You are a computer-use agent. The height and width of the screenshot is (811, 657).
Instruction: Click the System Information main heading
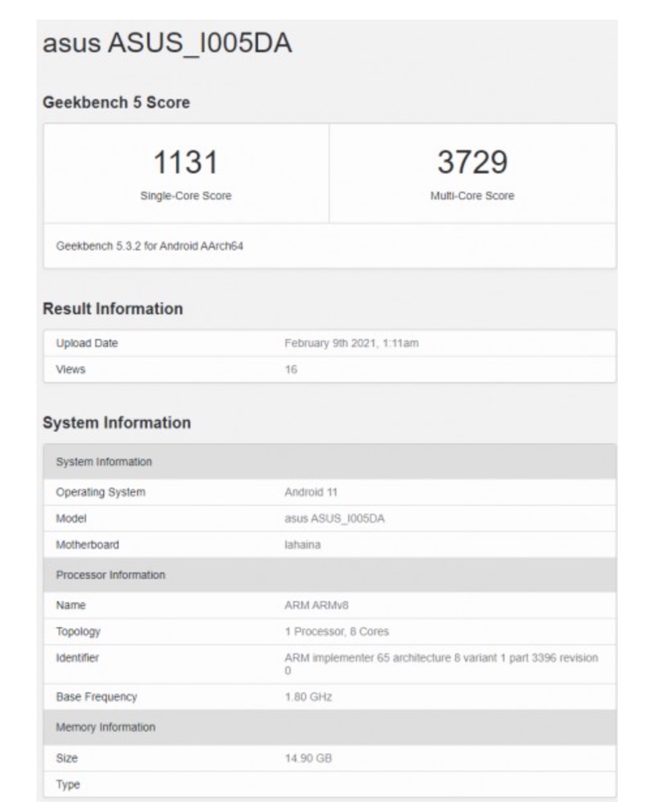click(117, 422)
